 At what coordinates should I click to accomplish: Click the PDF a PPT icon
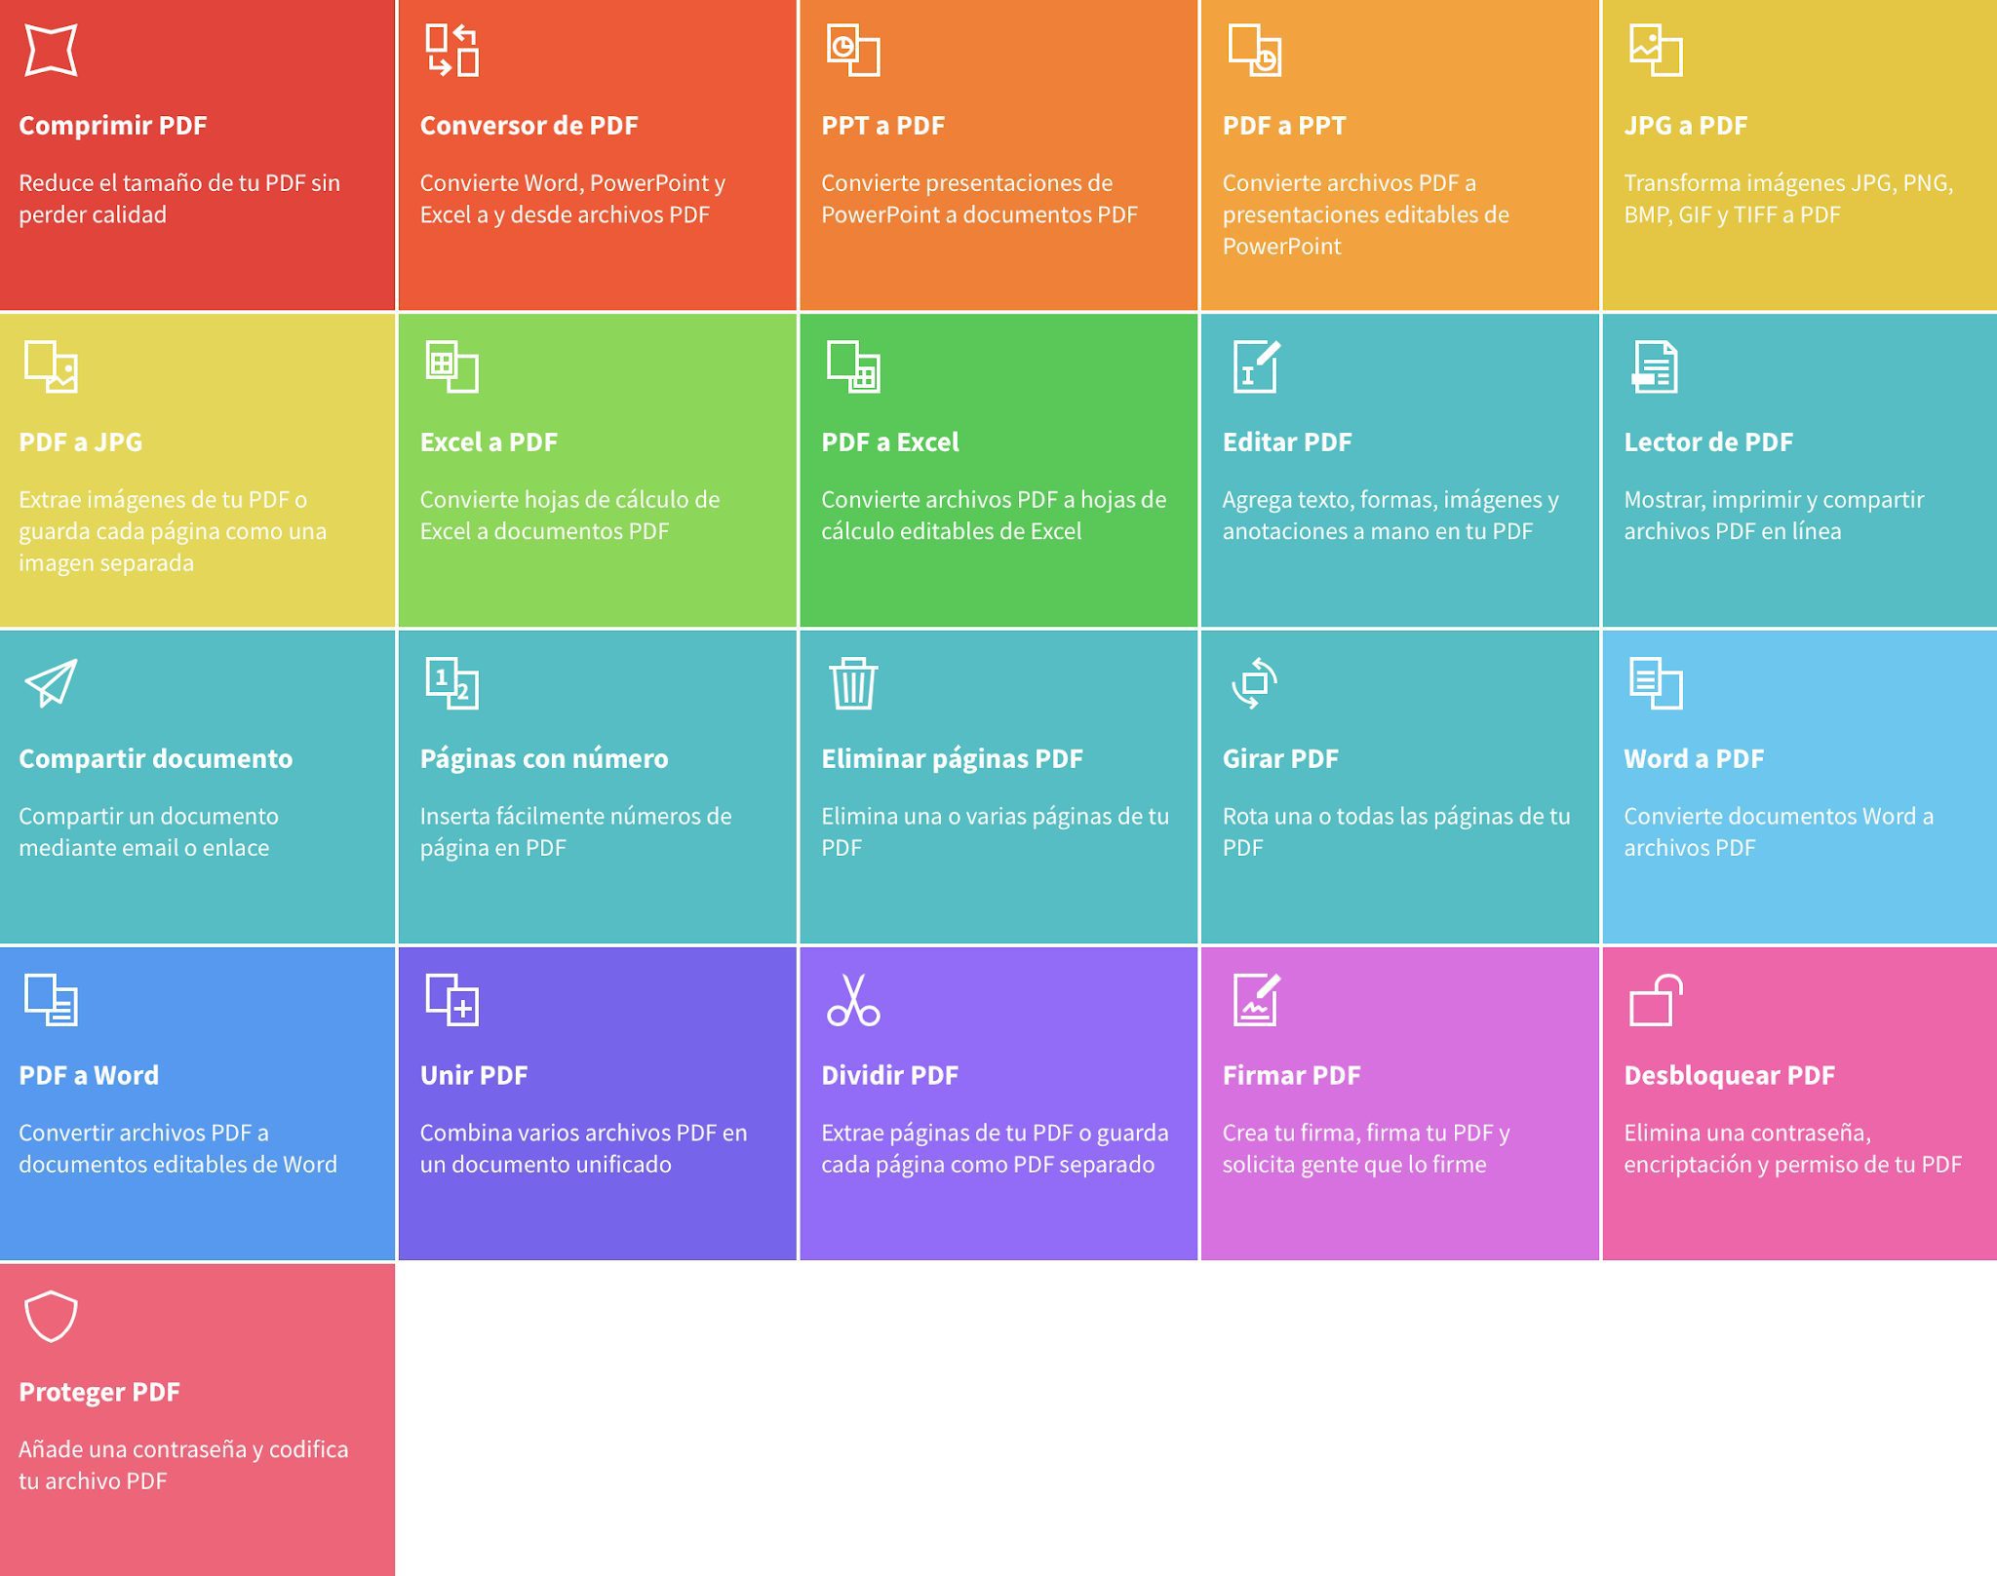click(x=1255, y=50)
